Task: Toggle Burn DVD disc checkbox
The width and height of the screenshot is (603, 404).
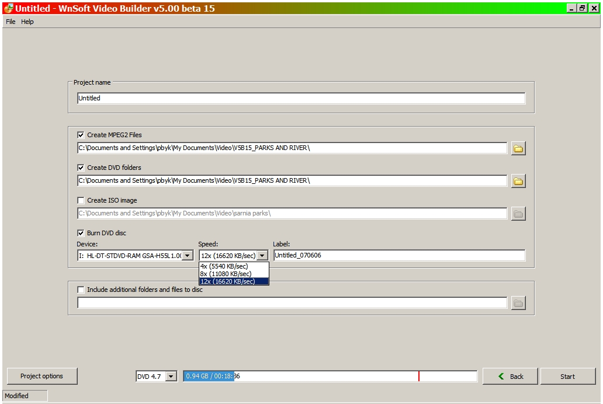Action: click(x=81, y=233)
